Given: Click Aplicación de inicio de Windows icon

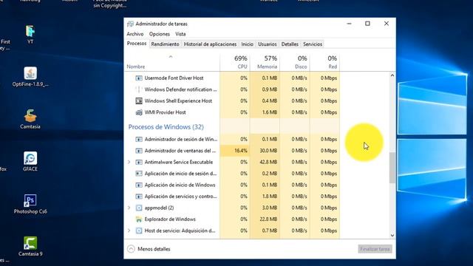Looking at the screenshot, I should point(139,185).
